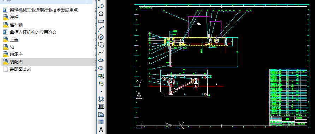This screenshot has height=134, width=315.
Task: Choose the Gradient fill tool
Action: pos(101,107)
